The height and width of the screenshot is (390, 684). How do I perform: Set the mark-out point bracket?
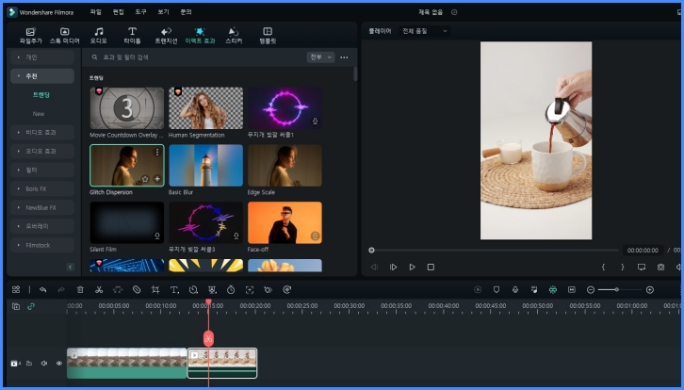(623, 267)
